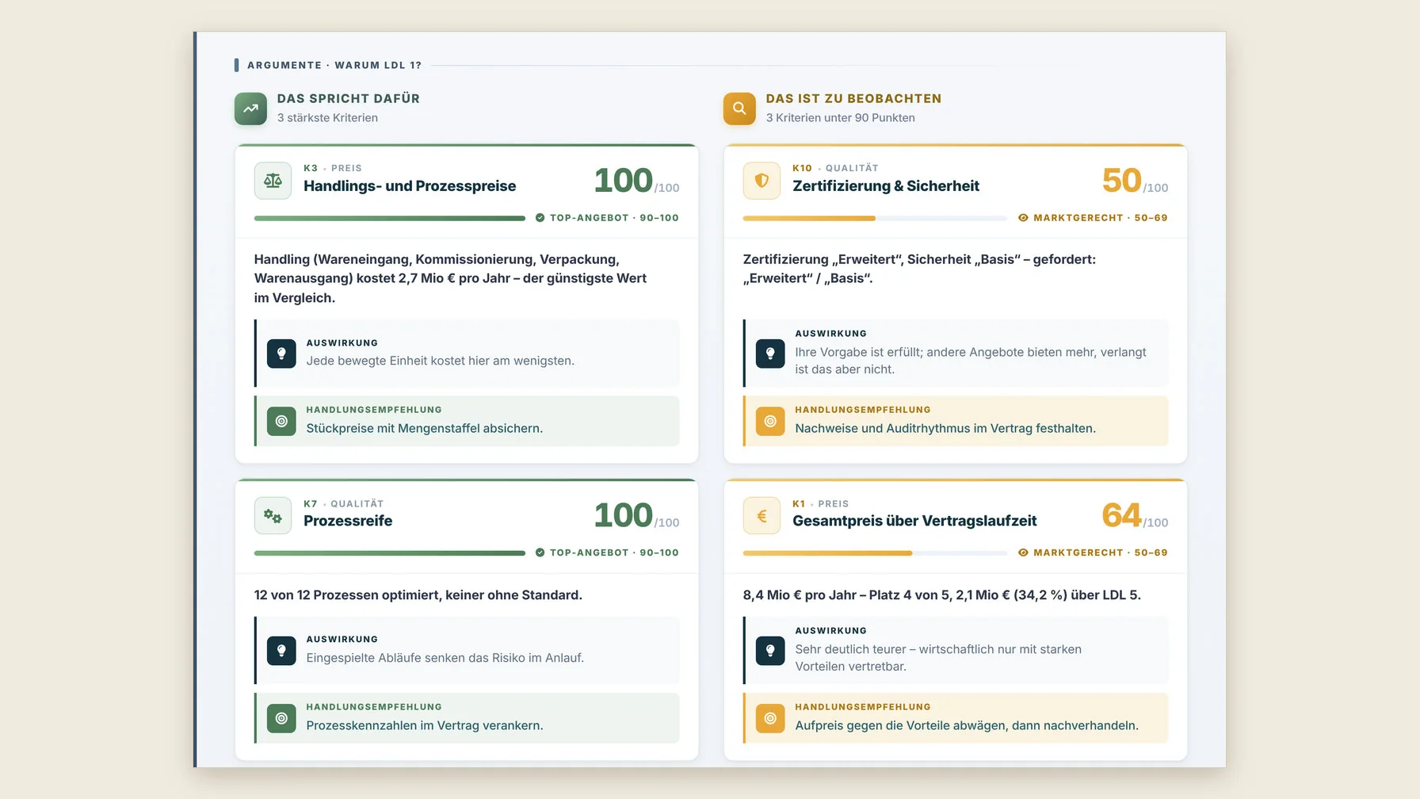Image resolution: width=1420 pixels, height=799 pixels.
Task: Click the gears icon on Prozessreife card
Action: (273, 516)
